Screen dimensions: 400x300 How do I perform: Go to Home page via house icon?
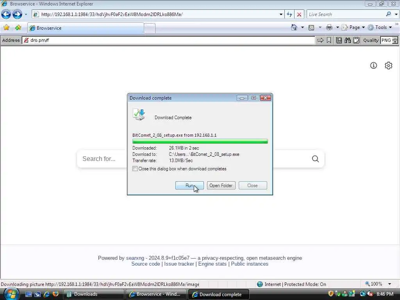coord(294,27)
